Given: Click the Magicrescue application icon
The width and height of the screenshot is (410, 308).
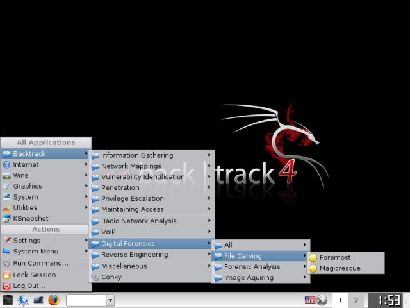Looking at the screenshot, I should tap(313, 268).
